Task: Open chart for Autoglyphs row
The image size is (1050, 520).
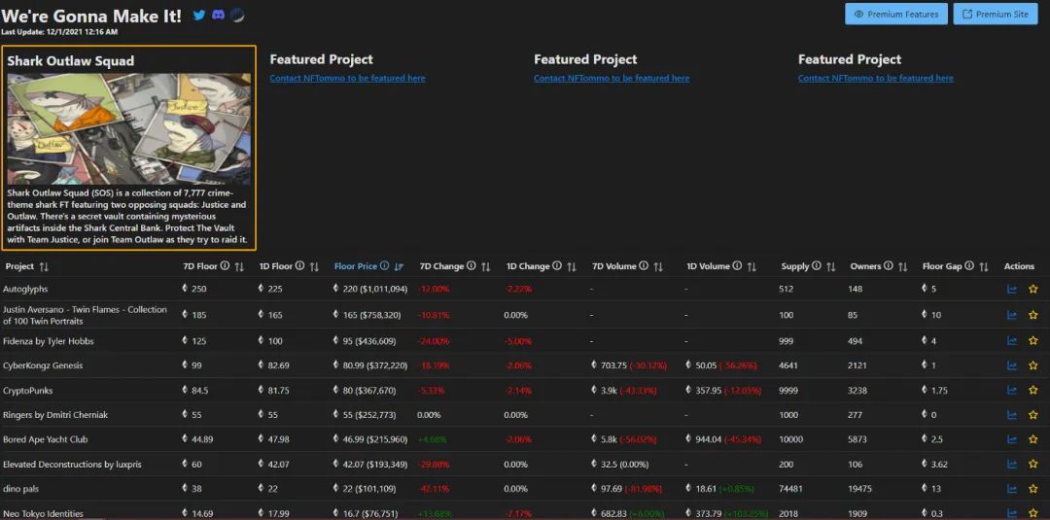Action: pos(1012,290)
